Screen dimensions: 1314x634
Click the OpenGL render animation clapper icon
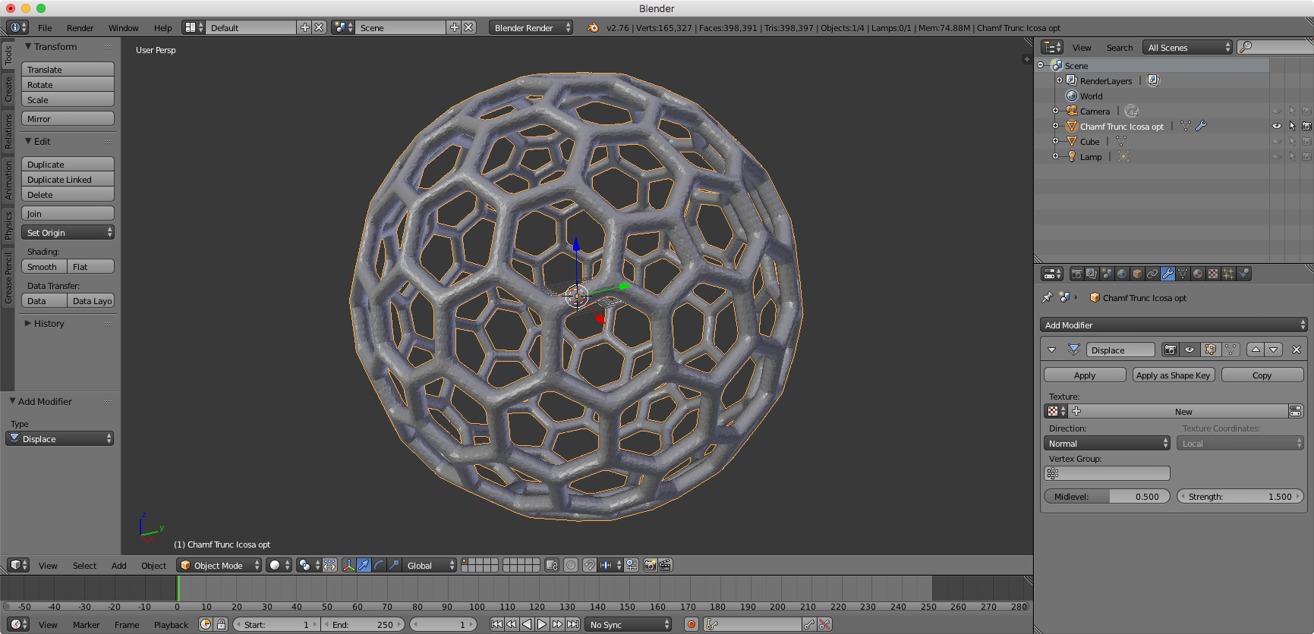pyautogui.click(x=665, y=565)
